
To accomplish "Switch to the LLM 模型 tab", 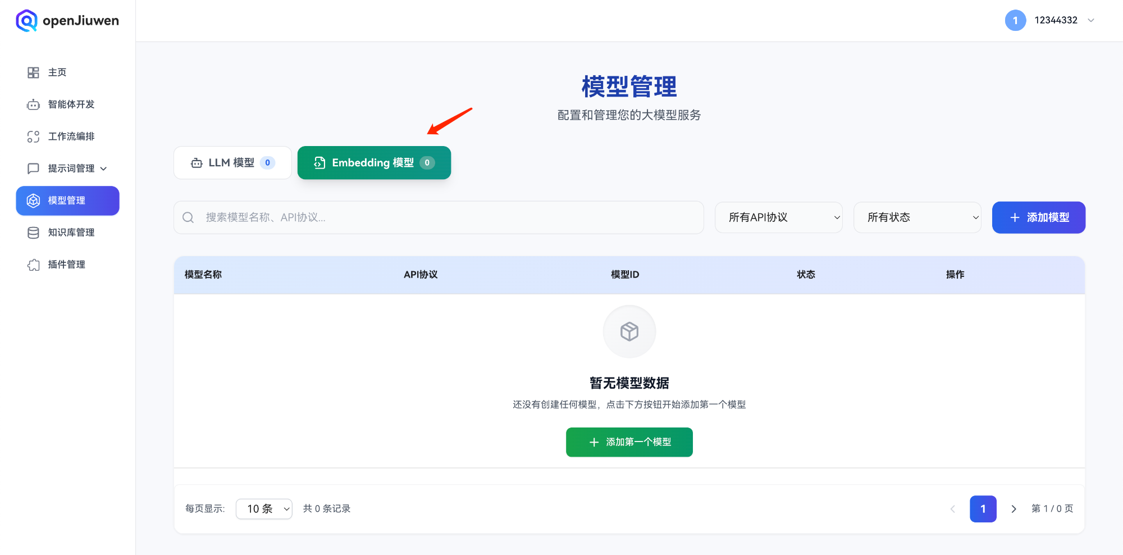I will click(x=232, y=163).
